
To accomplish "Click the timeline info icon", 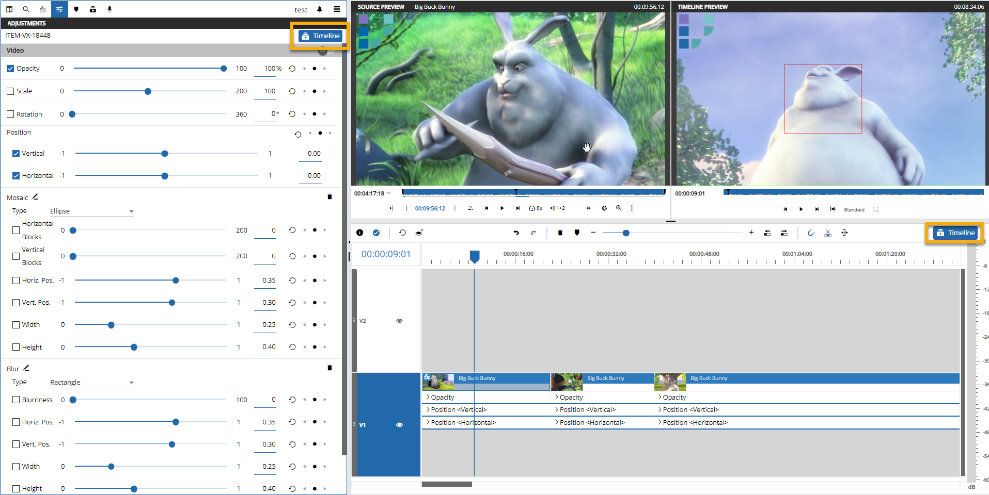I will pos(360,233).
